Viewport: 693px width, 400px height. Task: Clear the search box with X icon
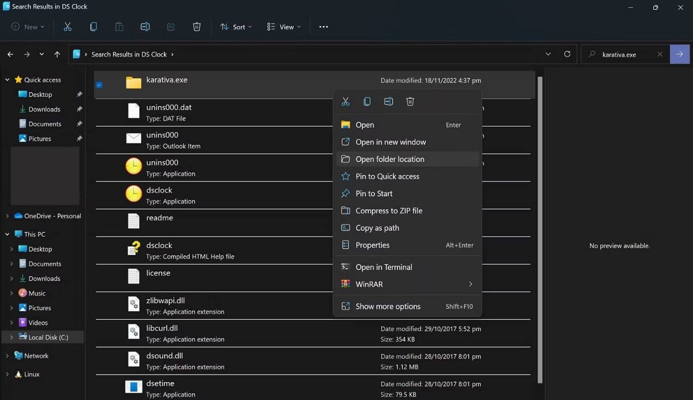coord(660,54)
